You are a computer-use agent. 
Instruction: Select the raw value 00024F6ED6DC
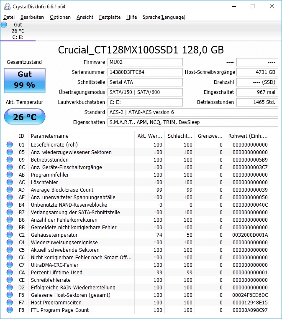click(x=250, y=295)
